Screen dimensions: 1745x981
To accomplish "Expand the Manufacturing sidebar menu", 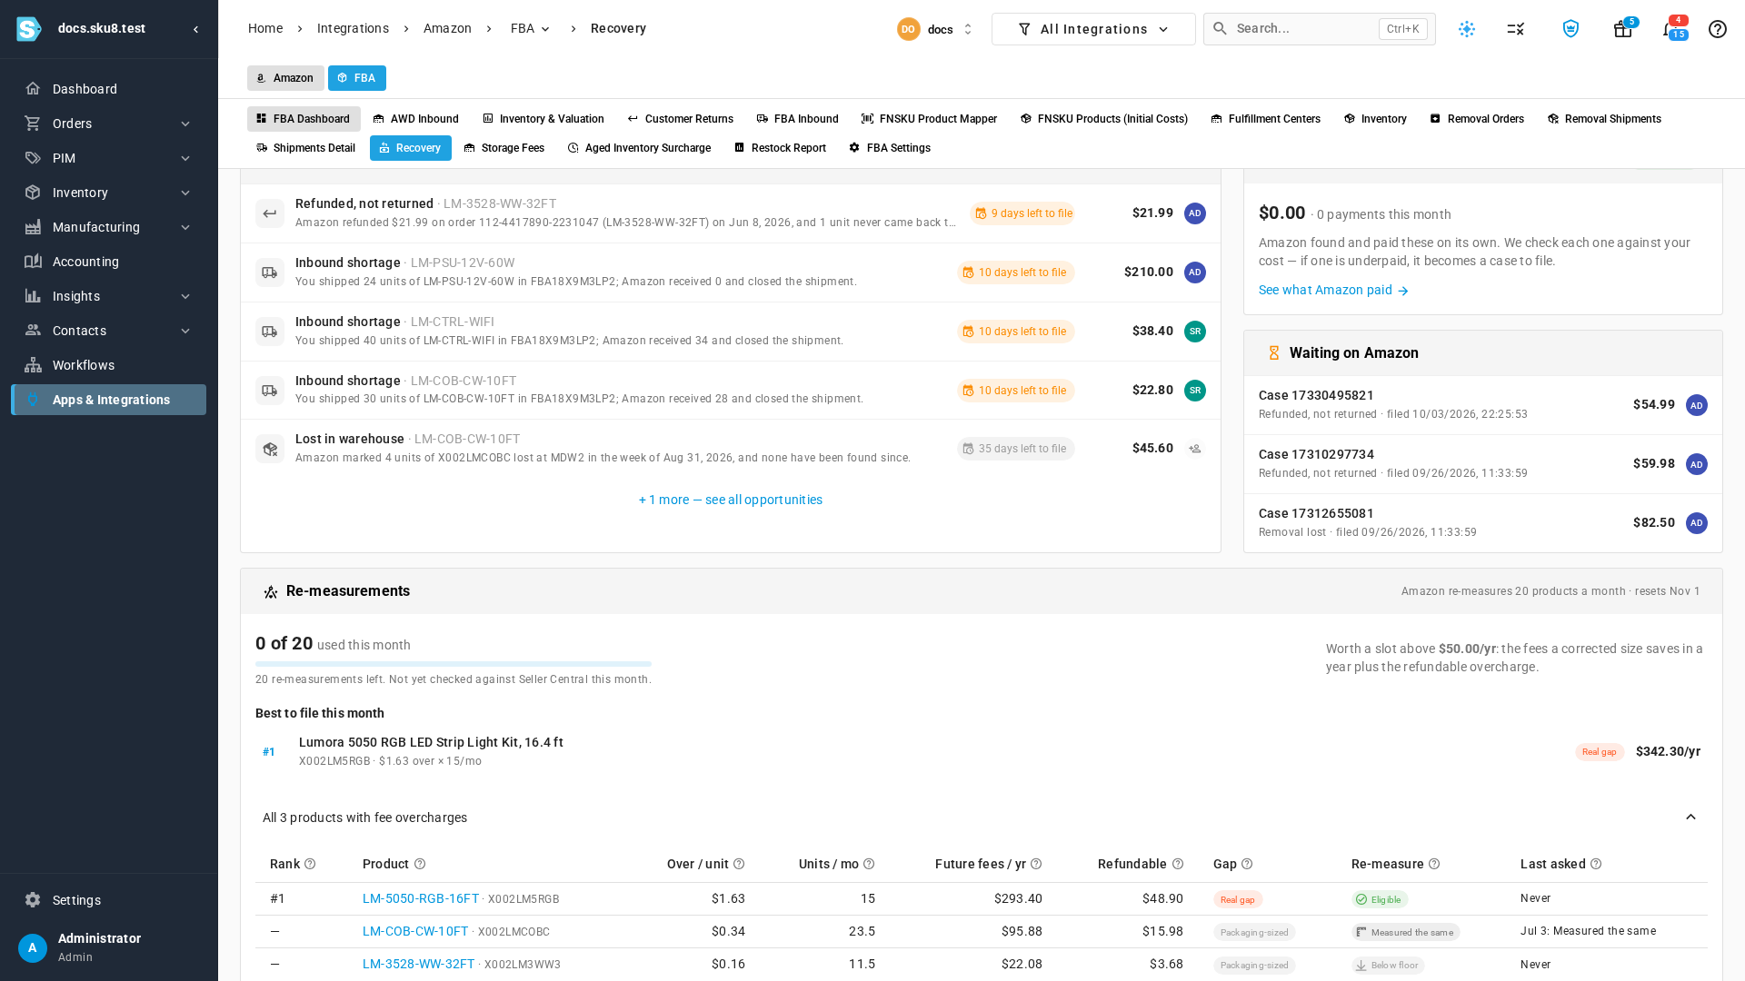I will point(109,227).
